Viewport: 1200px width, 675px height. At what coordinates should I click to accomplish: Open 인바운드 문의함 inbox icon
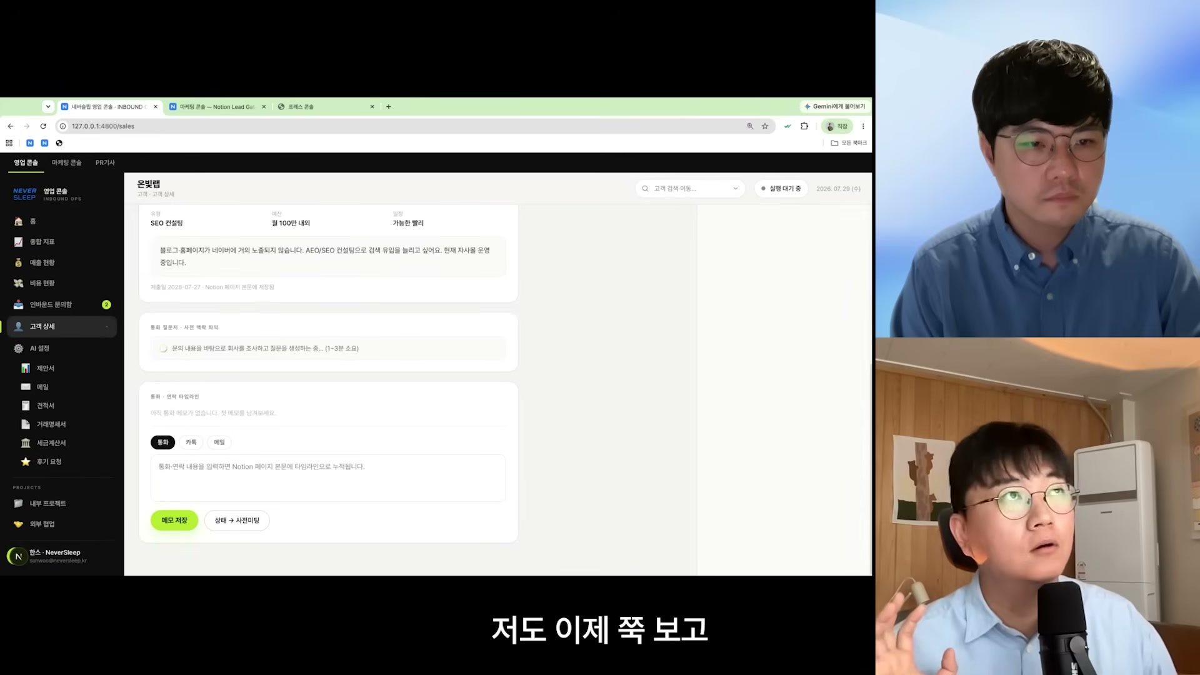pyautogui.click(x=18, y=304)
